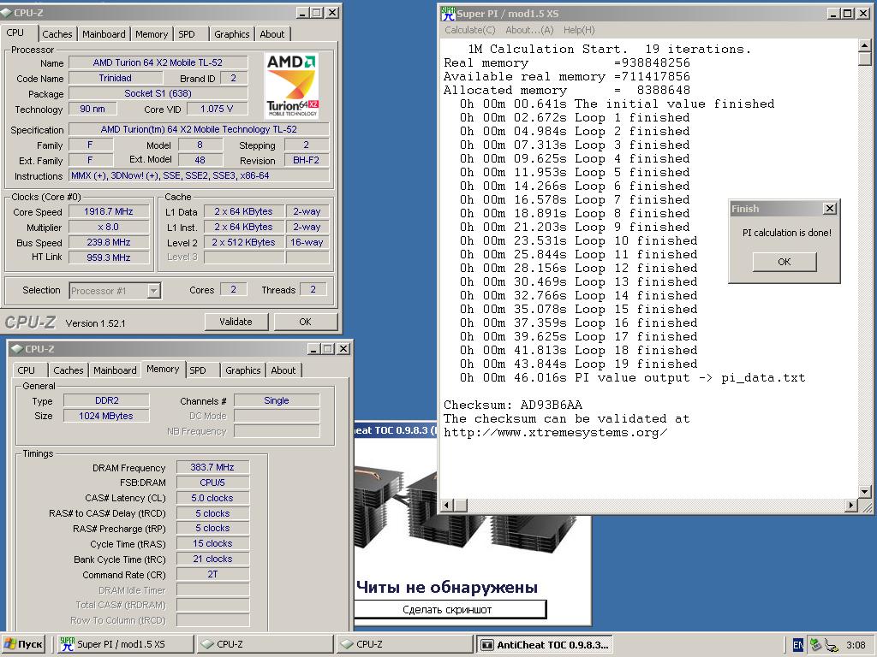Image resolution: width=877 pixels, height=657 pixels.
Task: Open the Start (Пуск) menu
Action: (23, 644)
